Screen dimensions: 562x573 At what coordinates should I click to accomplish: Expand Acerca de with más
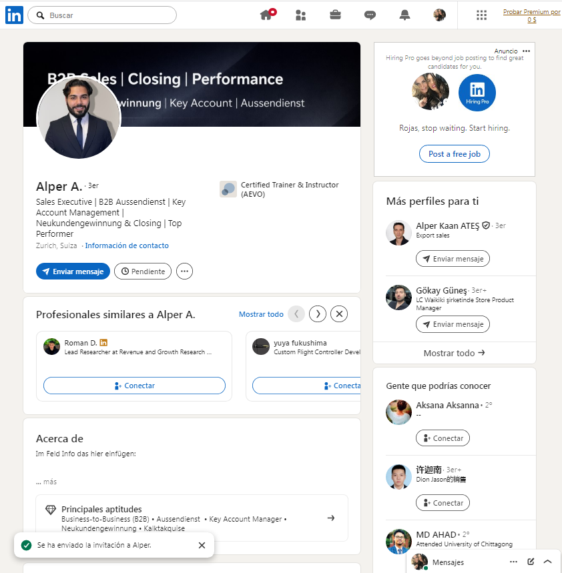point(47,482)
